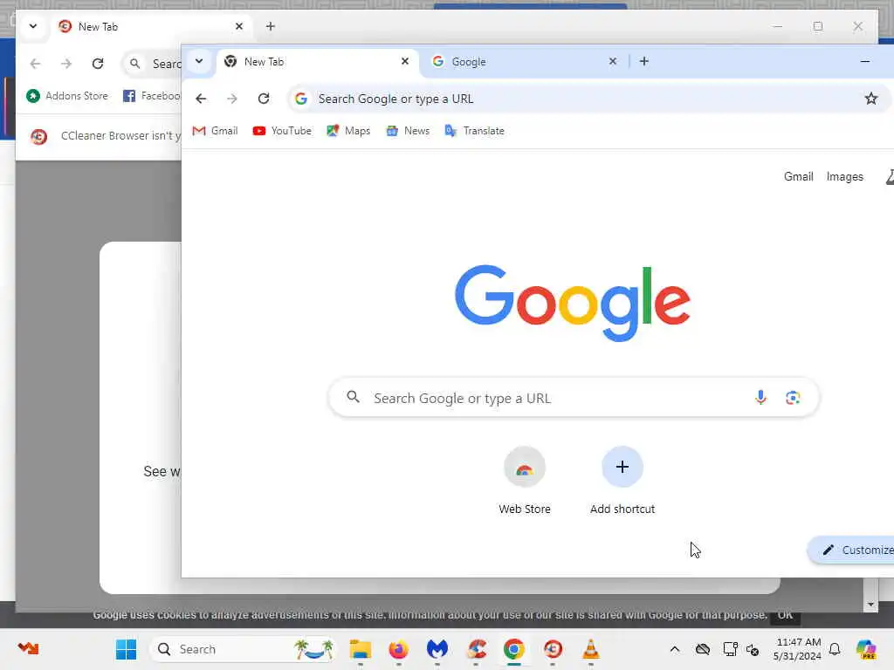Reload page in CCleaner Browser window
This screenshot has height=670, width=894.
(x=98, y=63)
